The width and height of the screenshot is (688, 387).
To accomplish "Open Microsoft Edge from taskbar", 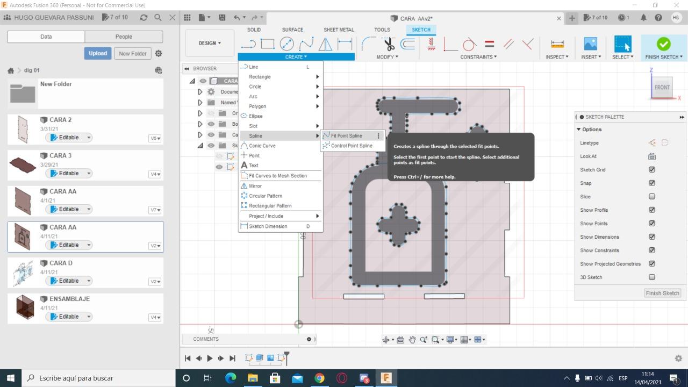I will pyautogui.click(x=231, y=378).
